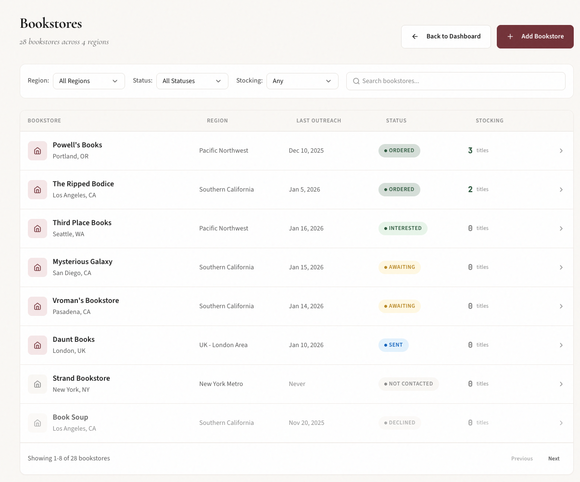Open the Region filter dropdown
580x482 pixels.
click(88, 81)
